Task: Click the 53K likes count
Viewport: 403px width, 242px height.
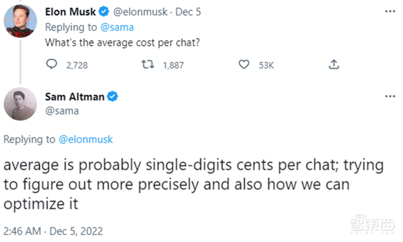Action: 266,65
